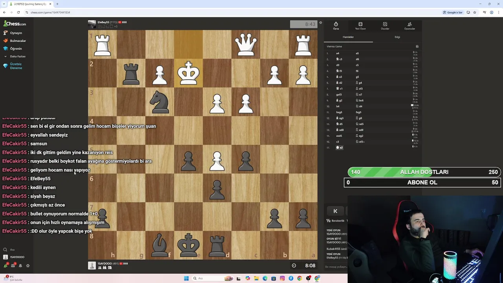The width and height of the screenshot is (503, 283).
Task: Click the opening book icon beside Vienna Game
Action: [x=417, y=46]
